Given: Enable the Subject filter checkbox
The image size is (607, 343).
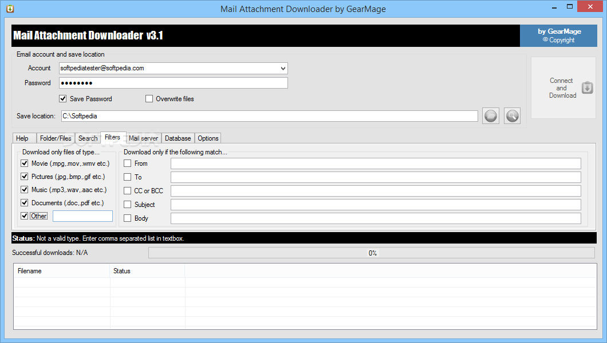Looking at the screenshot, I should [x=127, y=204].
